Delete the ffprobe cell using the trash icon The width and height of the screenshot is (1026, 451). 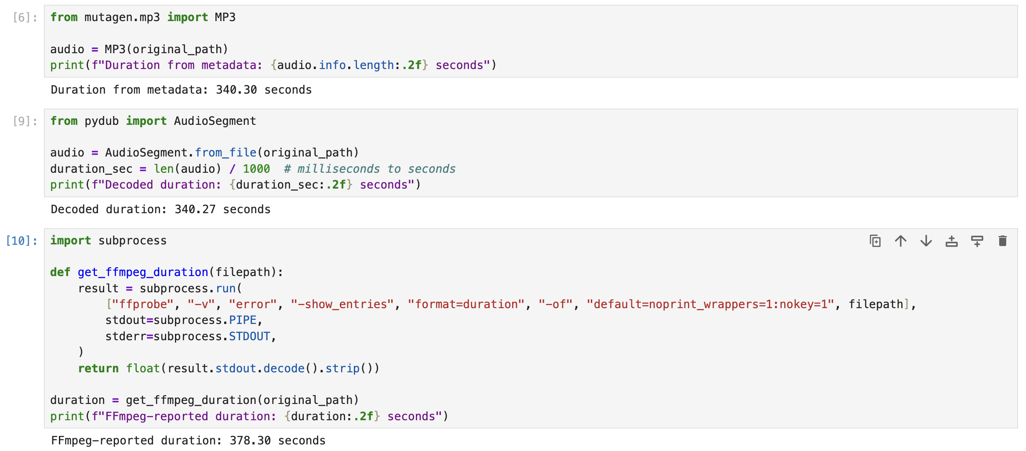click(1002, 241)
